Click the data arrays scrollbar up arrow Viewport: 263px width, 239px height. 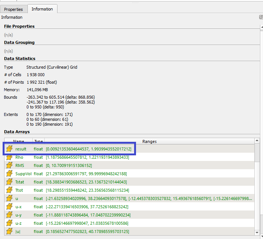(257, 141)
